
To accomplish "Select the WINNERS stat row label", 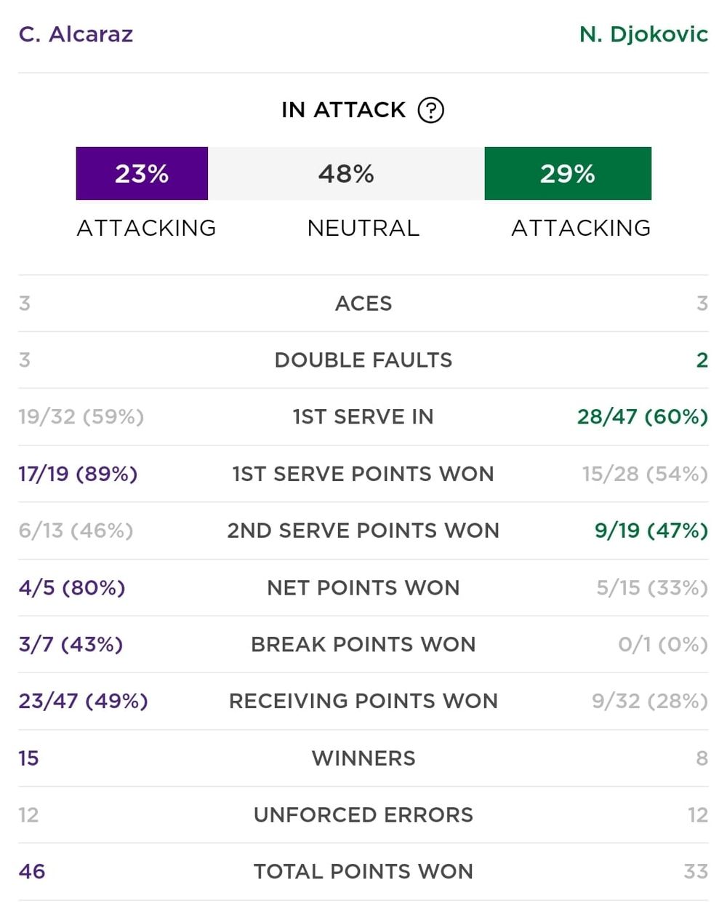I will click(x=363, y=758).
